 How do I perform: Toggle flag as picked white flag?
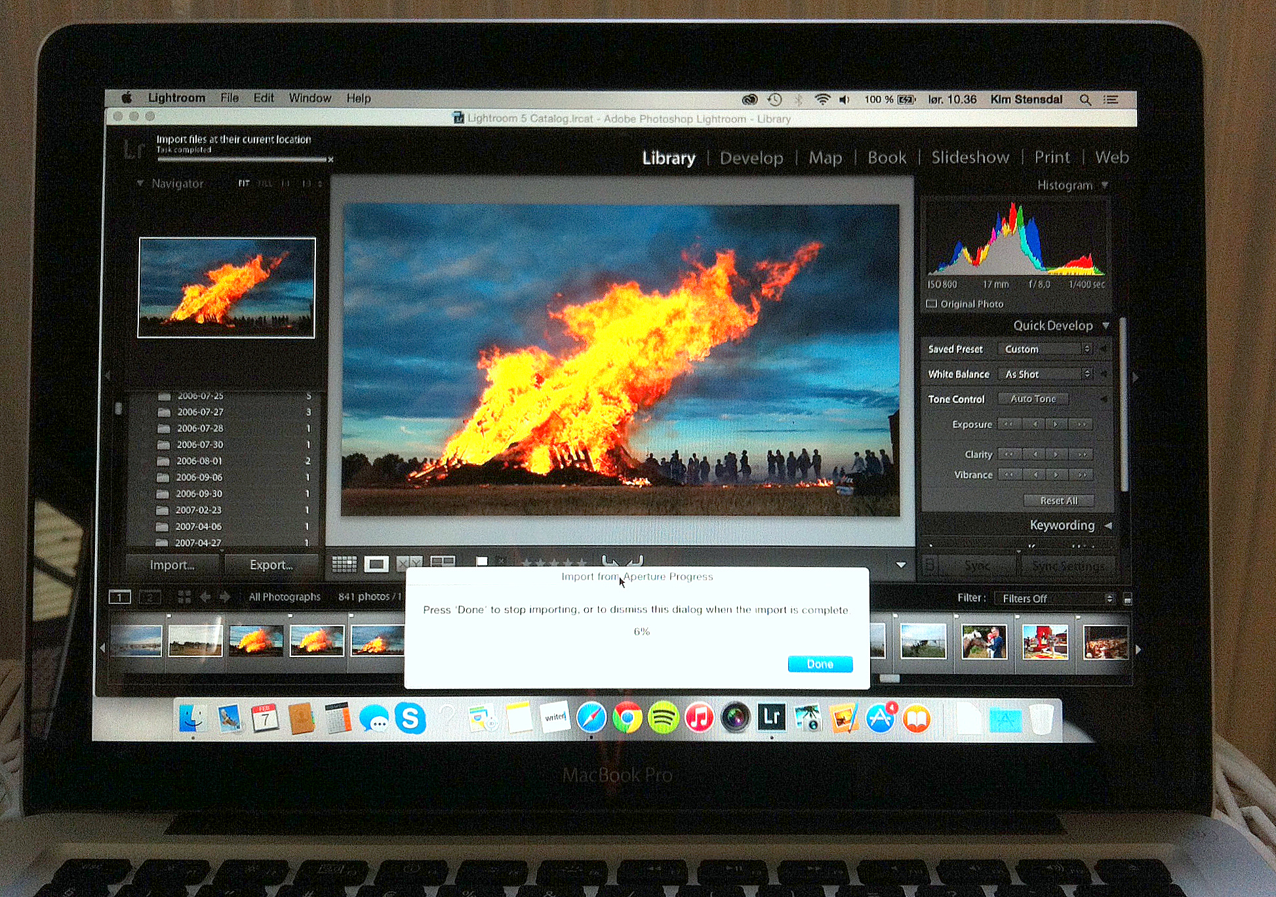pyautogui.click(x=482, y=562)
